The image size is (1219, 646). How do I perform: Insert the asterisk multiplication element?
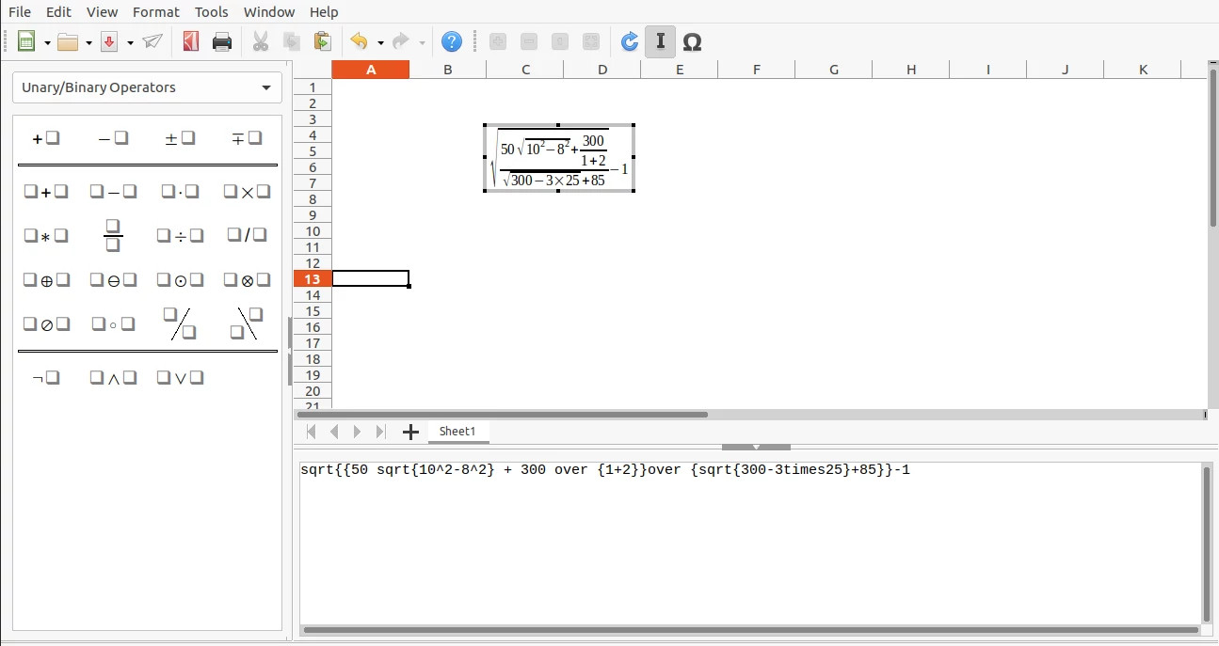[46, 235]
